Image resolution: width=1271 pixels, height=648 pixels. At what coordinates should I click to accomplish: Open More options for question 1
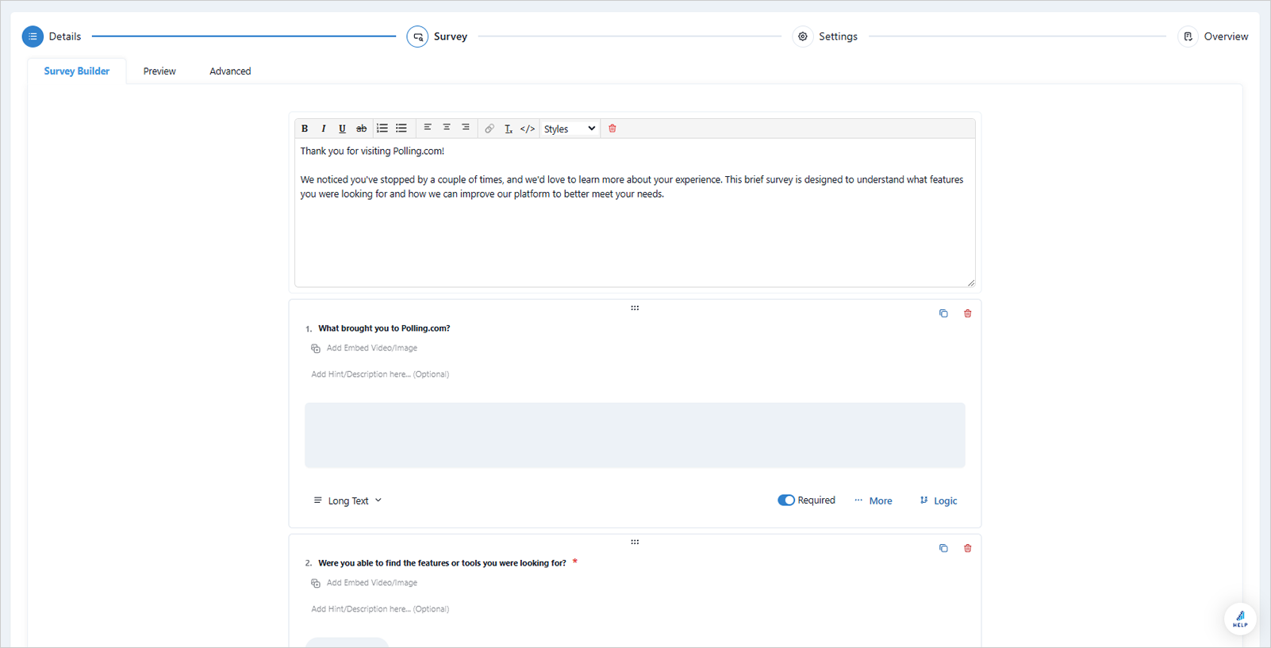click(x=874, y=500)
